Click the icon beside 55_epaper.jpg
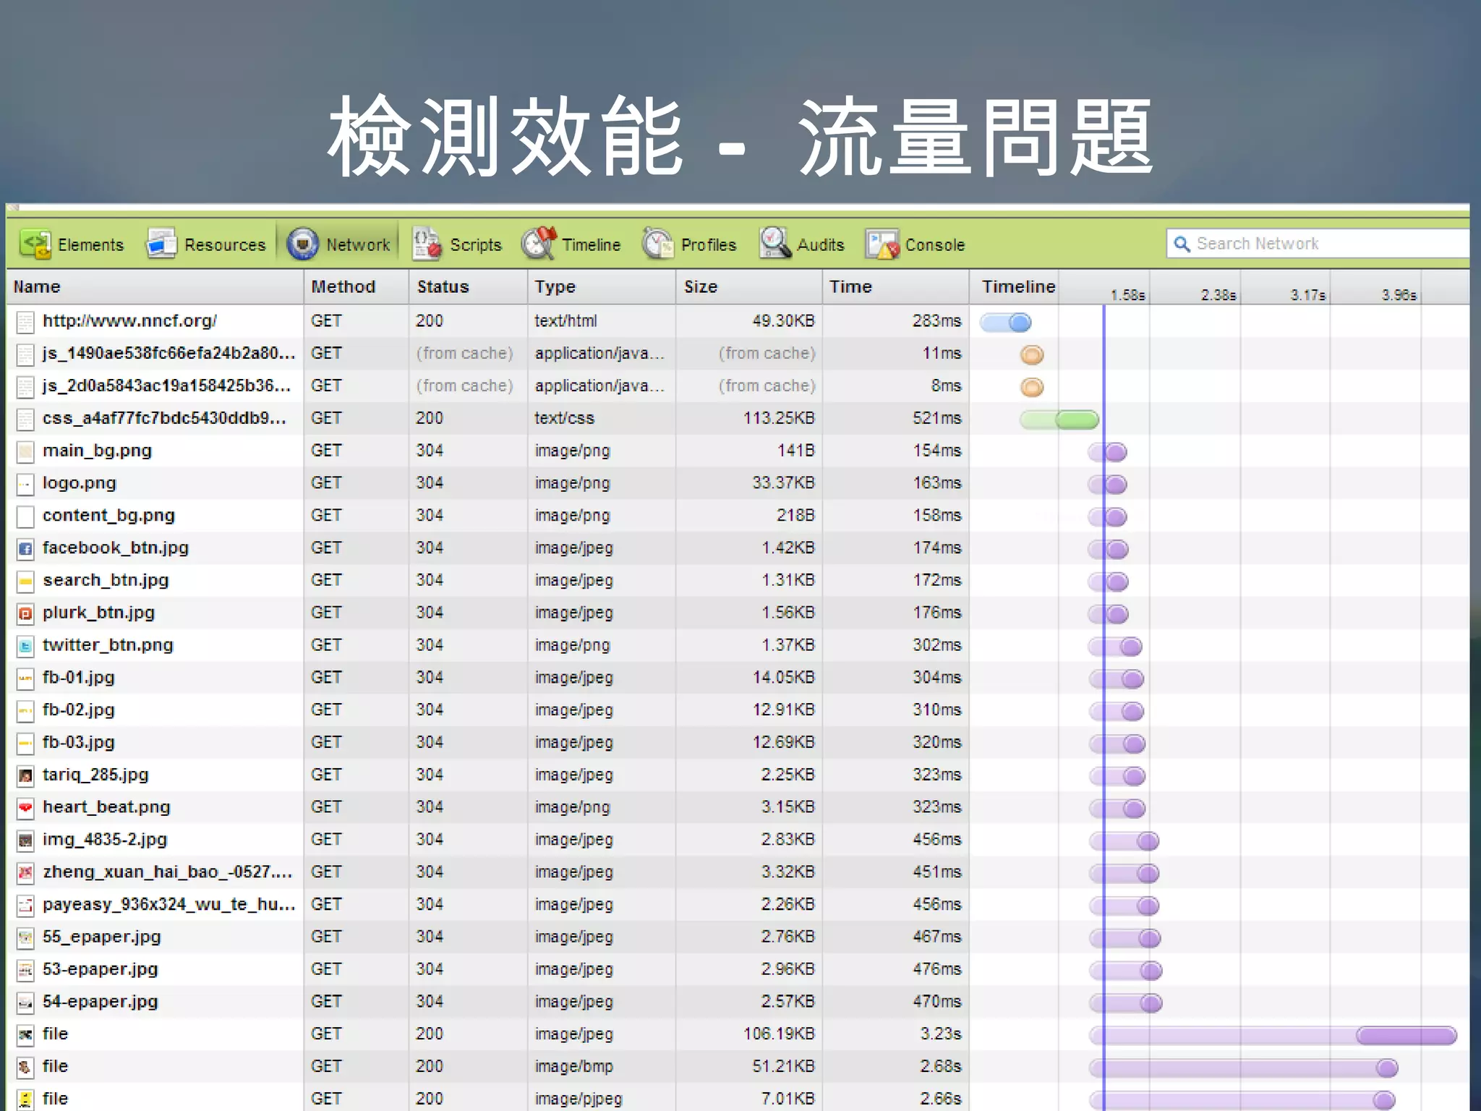This screenshot has height=1111, width=1481. [x=25, y=938]
